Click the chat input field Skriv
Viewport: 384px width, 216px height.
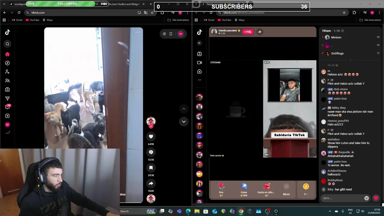coord(342,198)
